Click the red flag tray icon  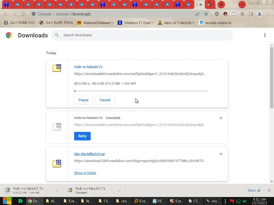coord(232,201)
